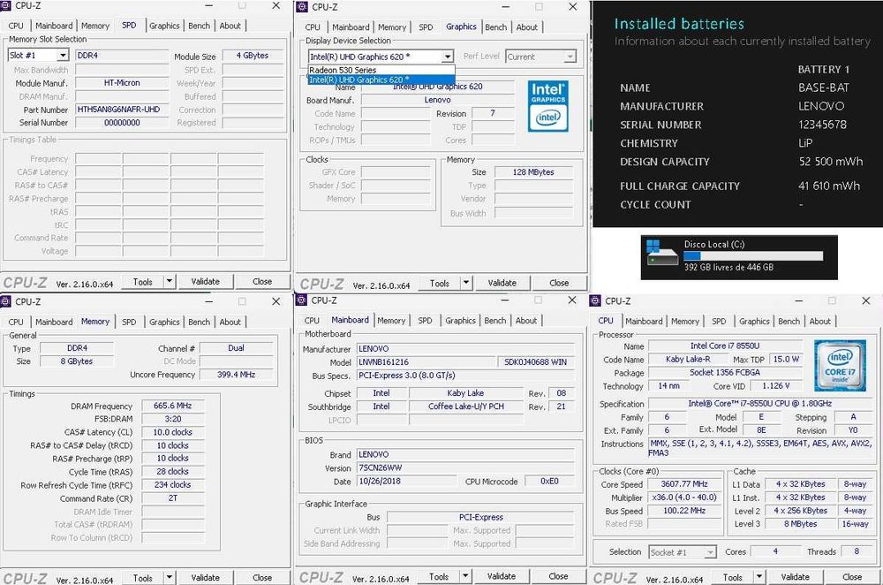Open the About tab in Graphics window
The width and height of the screenshot is (883, 585).
[526, 27]
